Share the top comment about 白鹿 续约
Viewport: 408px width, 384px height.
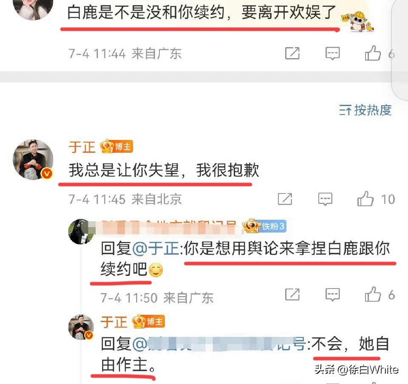click(292, 53)
